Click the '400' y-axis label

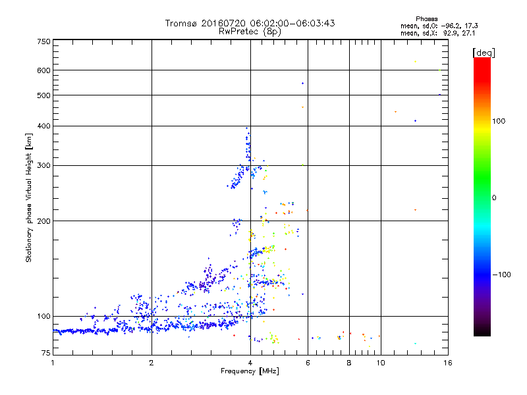tap(43, 126)
